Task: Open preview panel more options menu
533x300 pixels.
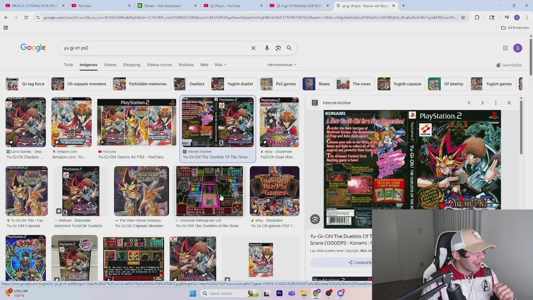Action: pyautogui.click(x=496, y=103)
